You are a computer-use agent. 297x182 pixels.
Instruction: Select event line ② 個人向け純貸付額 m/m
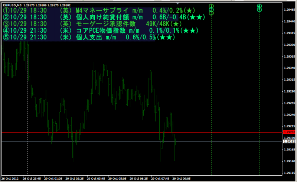coord(104,17)
